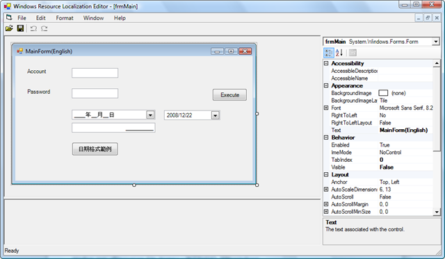Open the Edit menu
Image resolution: width=445 pixels, height=259 pixels.
40,18
